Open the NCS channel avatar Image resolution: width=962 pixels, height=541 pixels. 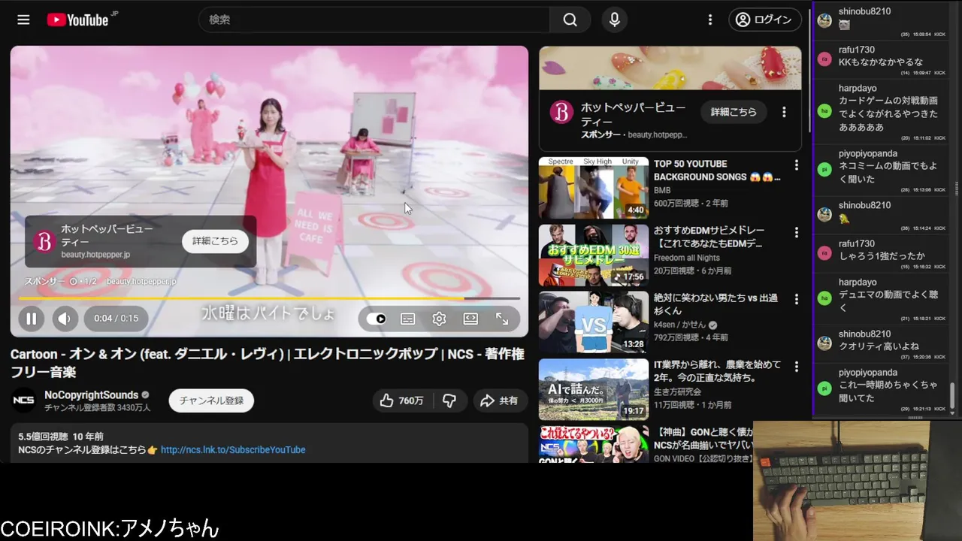click(23, 400)
